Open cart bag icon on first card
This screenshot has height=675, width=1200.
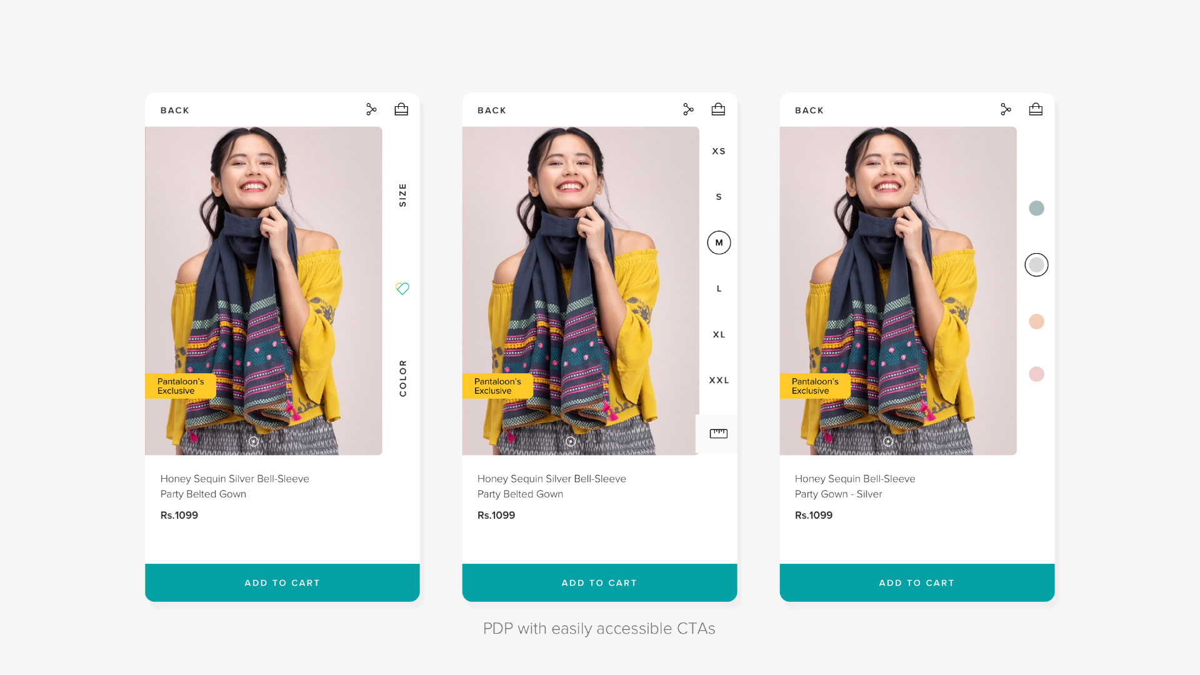(401, 110)
